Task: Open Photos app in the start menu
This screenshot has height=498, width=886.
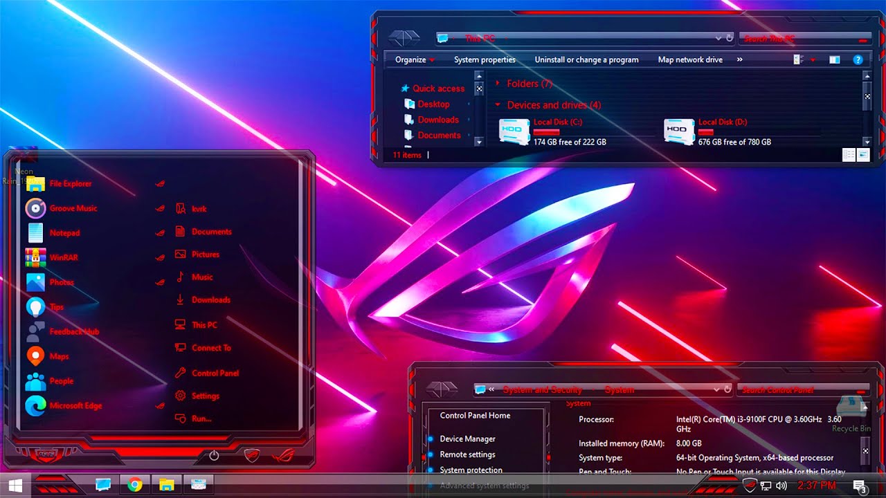Action: click(x=62, y=282)
